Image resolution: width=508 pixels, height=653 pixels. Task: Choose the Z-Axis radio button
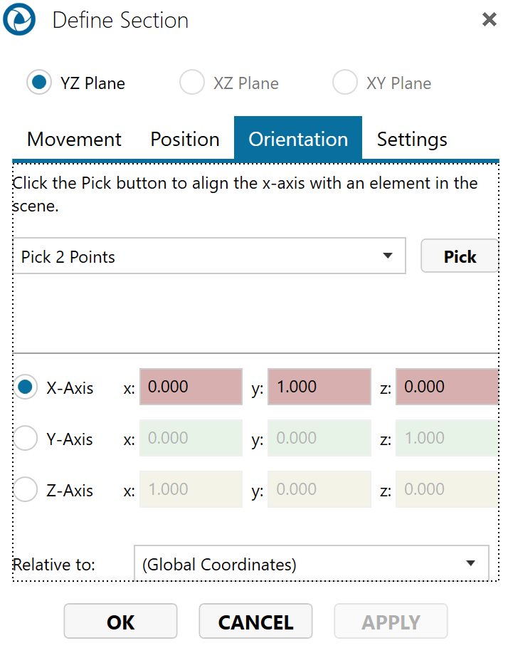26,490
